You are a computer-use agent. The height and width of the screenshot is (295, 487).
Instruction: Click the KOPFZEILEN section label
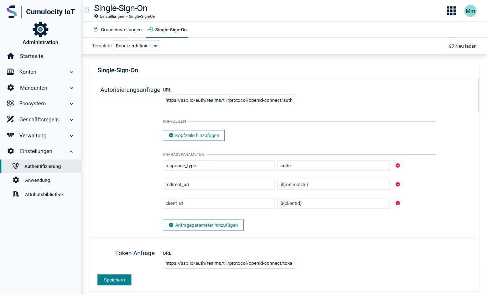pos(174,121)
